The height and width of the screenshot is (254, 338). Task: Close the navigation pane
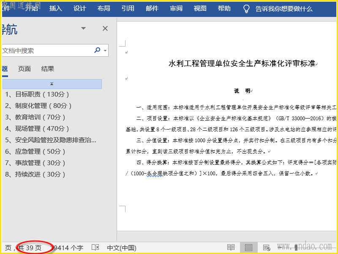[105, 28]
